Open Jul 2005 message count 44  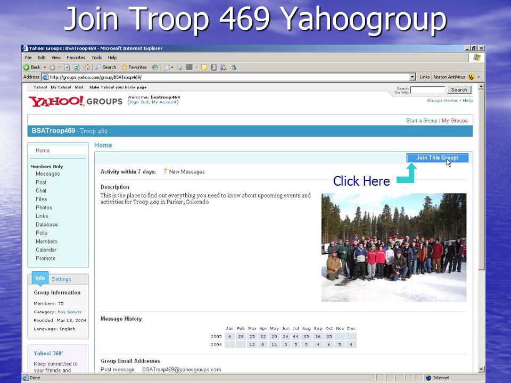click(x=295, y=336)
